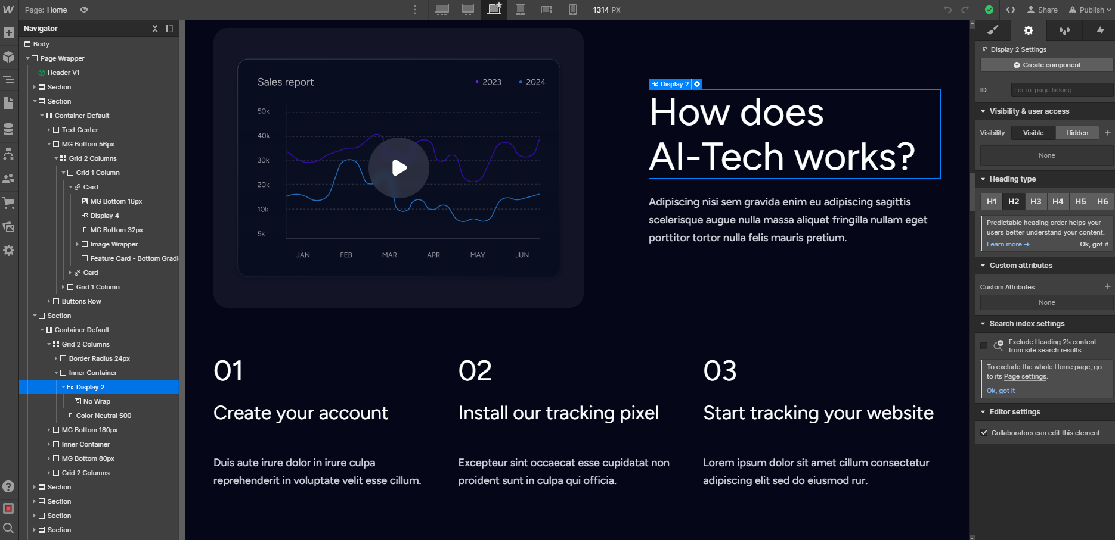This screenshot has height=540, width=1115.
Task: Open the CMS Collections panel
Action: pos(8,129)
